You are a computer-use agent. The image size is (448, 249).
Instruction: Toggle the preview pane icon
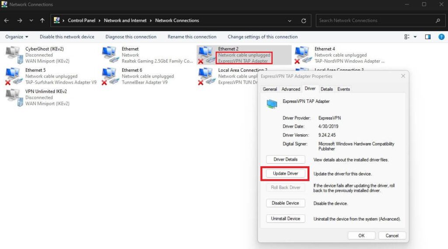428,37
